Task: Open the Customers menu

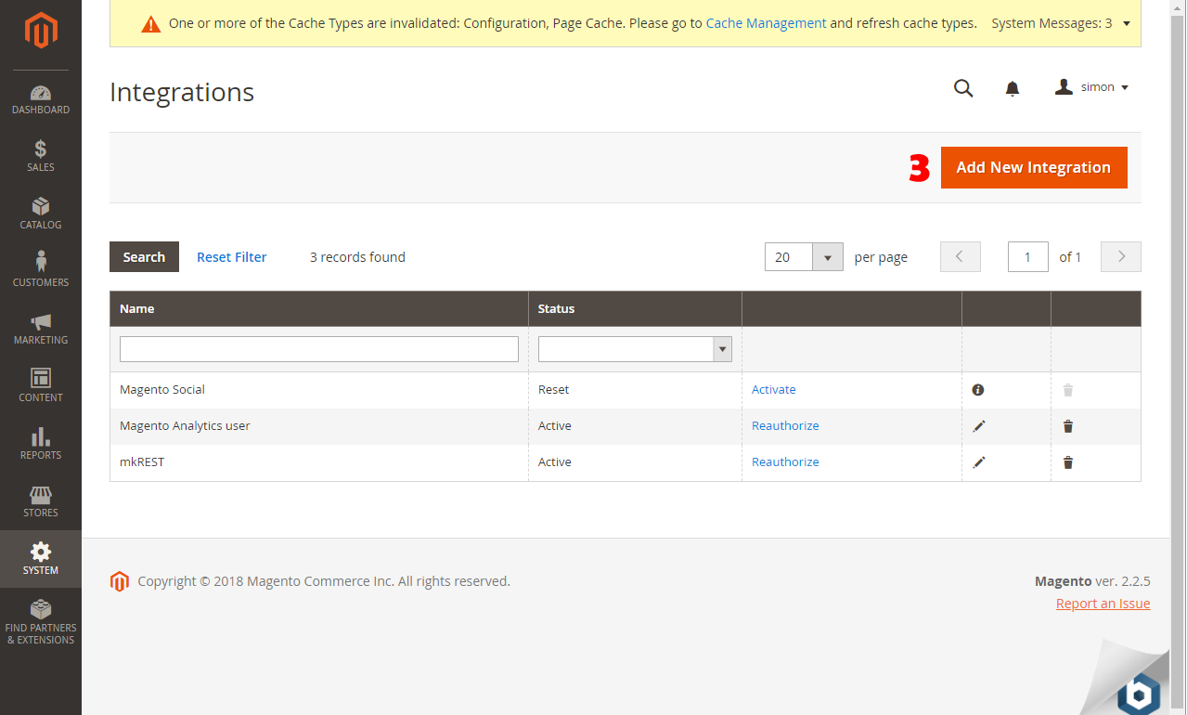Action: coord(41,271)
